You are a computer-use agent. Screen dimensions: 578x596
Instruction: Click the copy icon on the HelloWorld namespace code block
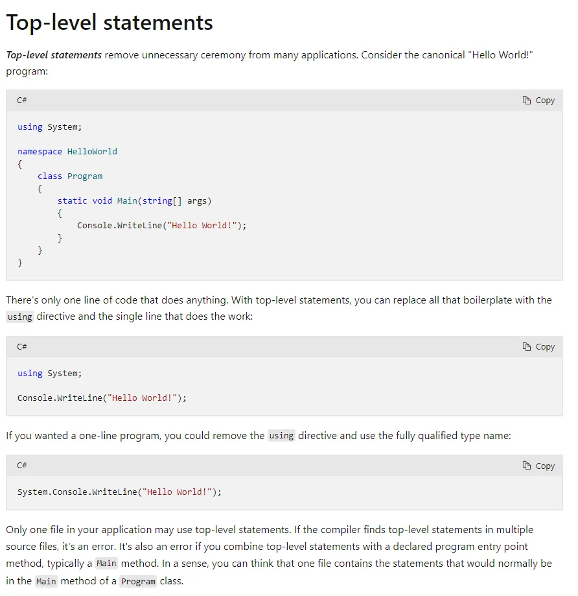tap(527, 101)
